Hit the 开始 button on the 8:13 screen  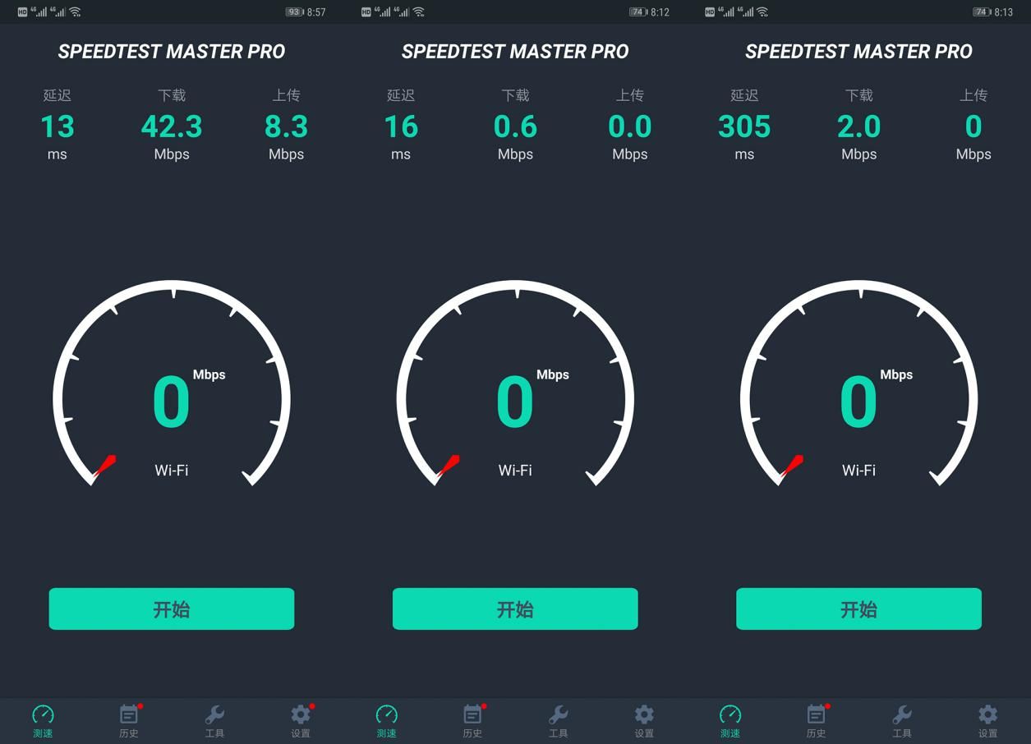pyautogui.click(x=858, y=609)
